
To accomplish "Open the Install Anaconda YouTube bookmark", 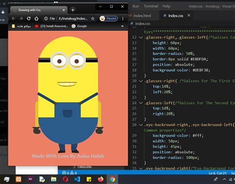I will click(x=52, y=26).
